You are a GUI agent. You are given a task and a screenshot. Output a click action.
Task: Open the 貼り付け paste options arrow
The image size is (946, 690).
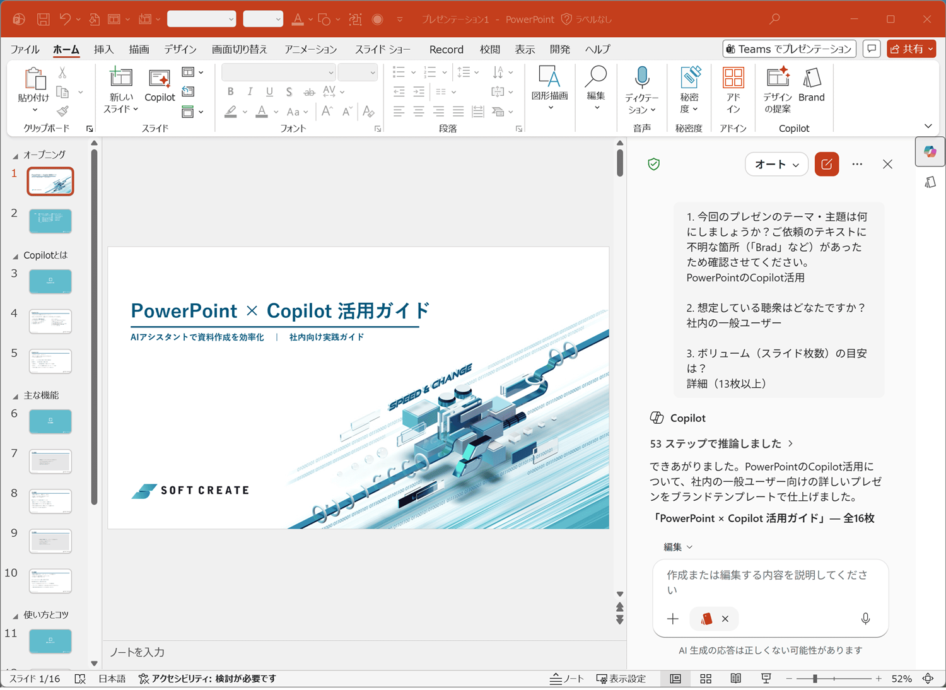coord(34,110)
